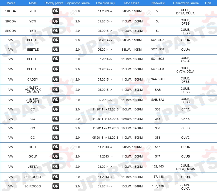Click the engine codes CFHF, DFSA, CUUA
This screenshot has width=217, height=191.
coord(185,12)
